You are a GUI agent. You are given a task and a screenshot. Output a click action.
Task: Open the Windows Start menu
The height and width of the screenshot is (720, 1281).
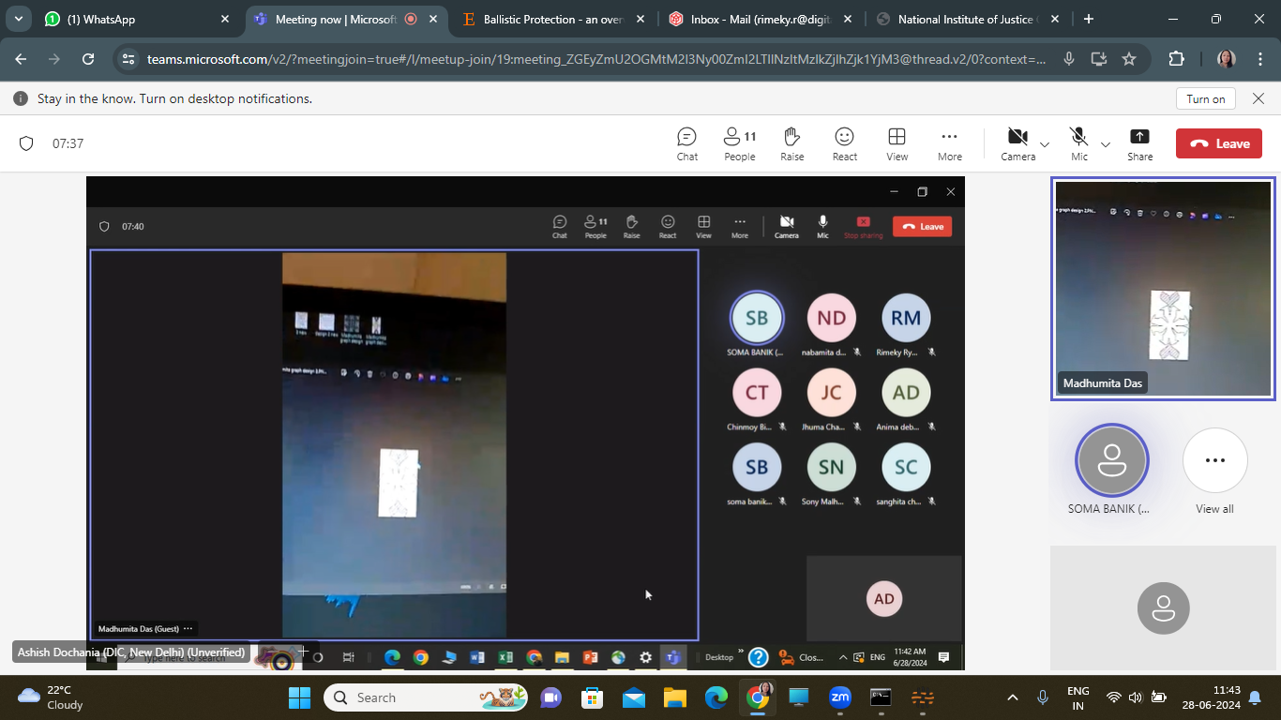click(x=299, y=697)
